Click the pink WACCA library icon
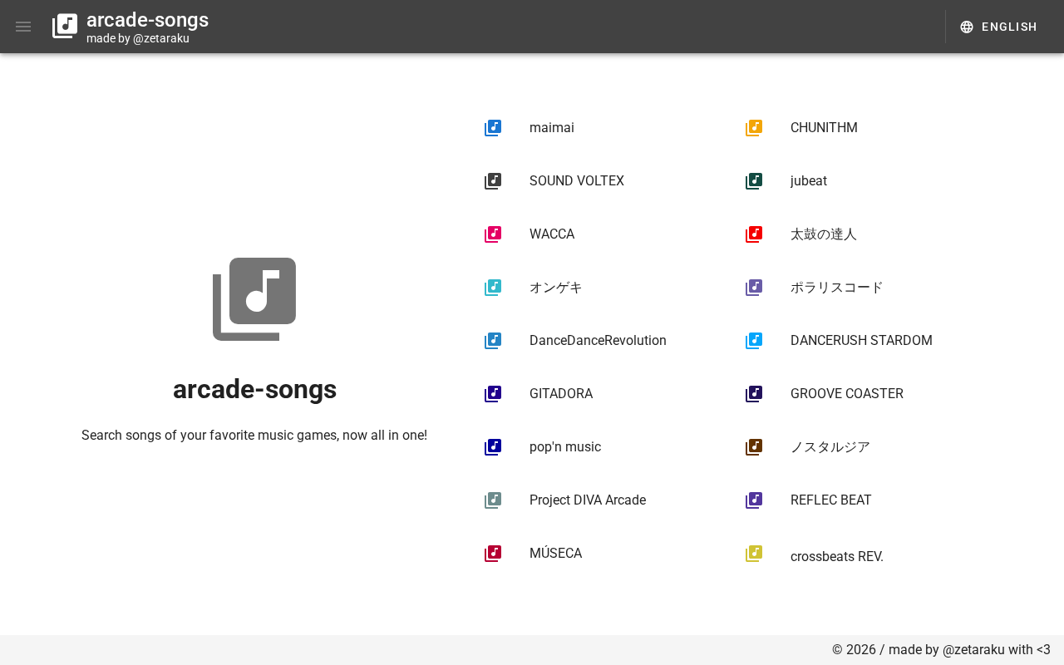Viewport: 1064px width, 665px height. pos(493,234)
